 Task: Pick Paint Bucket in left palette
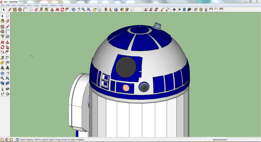(2, 21)
